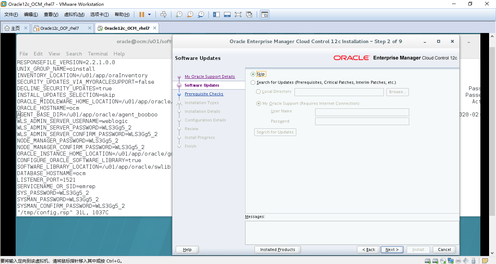The image size is (496, 264).
Task: Take a snapshot of this virtual machine
Action: click(179, 15)
